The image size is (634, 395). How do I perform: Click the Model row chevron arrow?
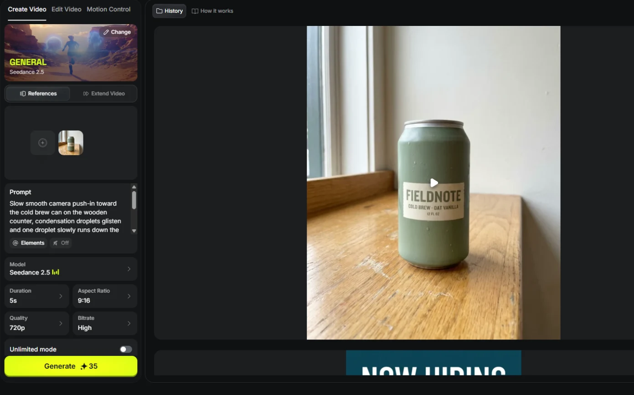[x=129, y=269]
